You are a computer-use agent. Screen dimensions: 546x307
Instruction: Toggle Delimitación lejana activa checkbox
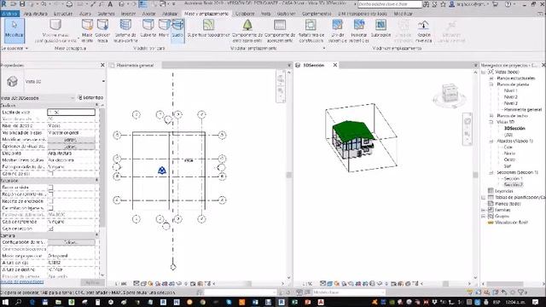coord(51,208)
